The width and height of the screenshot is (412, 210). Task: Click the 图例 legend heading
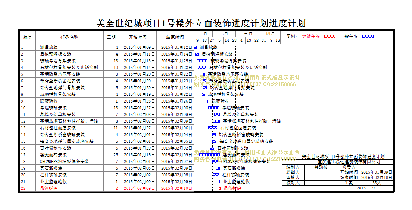291,37
